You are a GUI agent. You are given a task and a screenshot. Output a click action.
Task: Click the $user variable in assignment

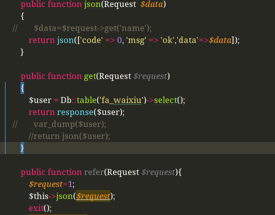click(x=40, y=100)
